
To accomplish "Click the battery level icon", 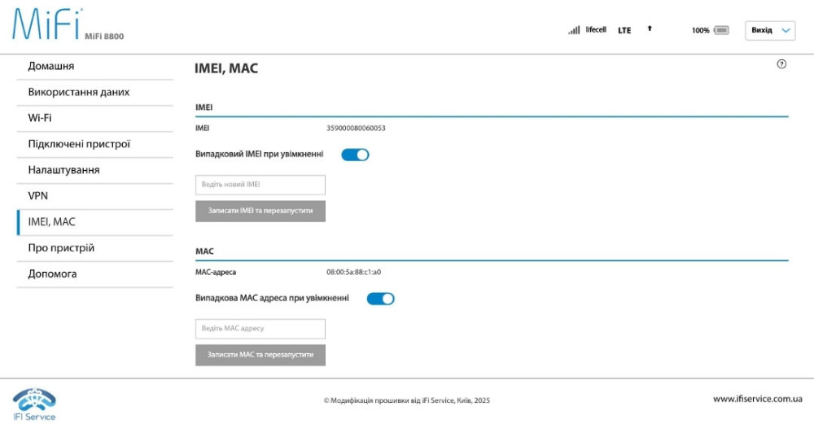I will pos(721,30).
